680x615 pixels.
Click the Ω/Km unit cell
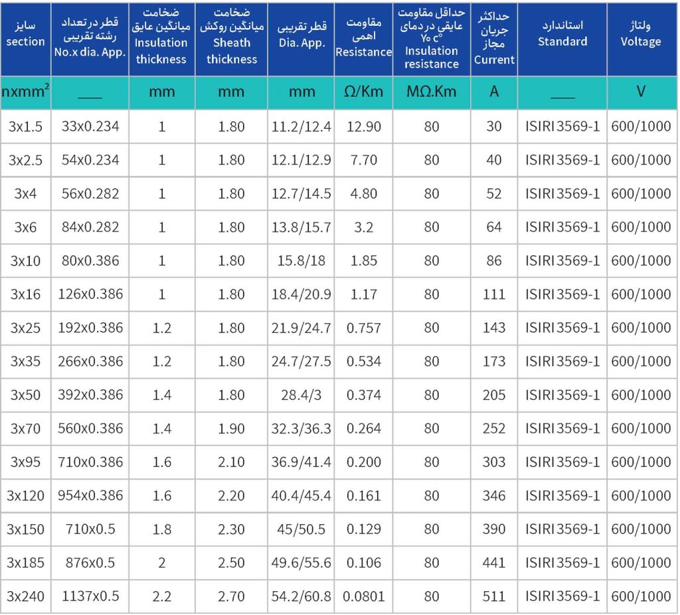pos(363,92)
